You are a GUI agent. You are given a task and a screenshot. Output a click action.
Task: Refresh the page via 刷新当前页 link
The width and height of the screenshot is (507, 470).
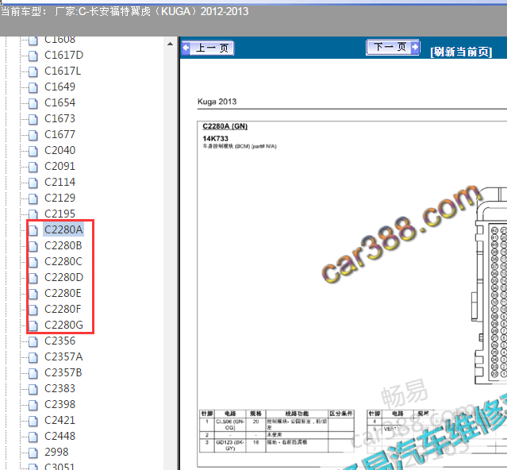461,52
